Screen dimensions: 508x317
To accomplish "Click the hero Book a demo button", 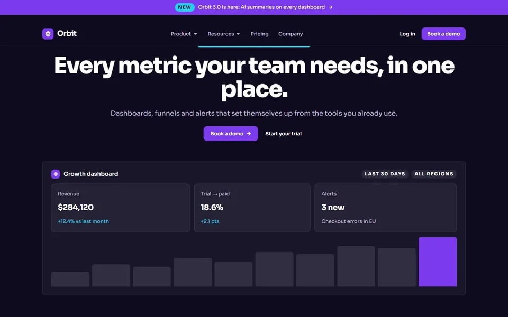I will 231,134.
